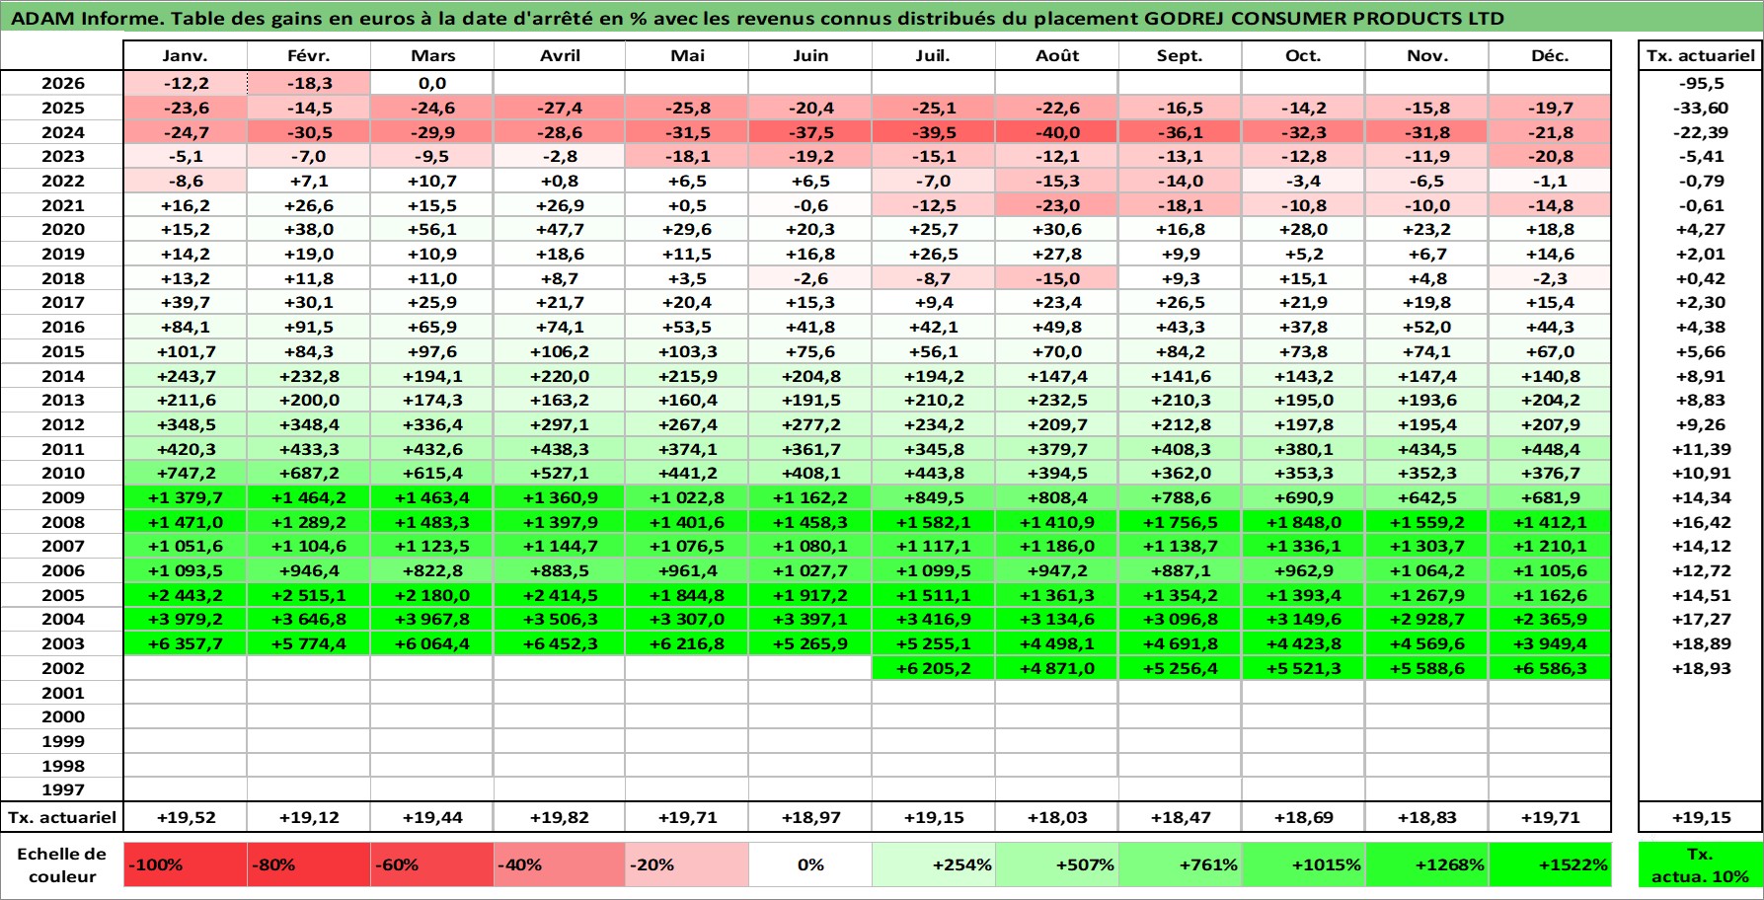This screenshot has width=1764, height=900.
Task: Click the +56,1 cell for Mars 2020
Action: pos(432,229)
